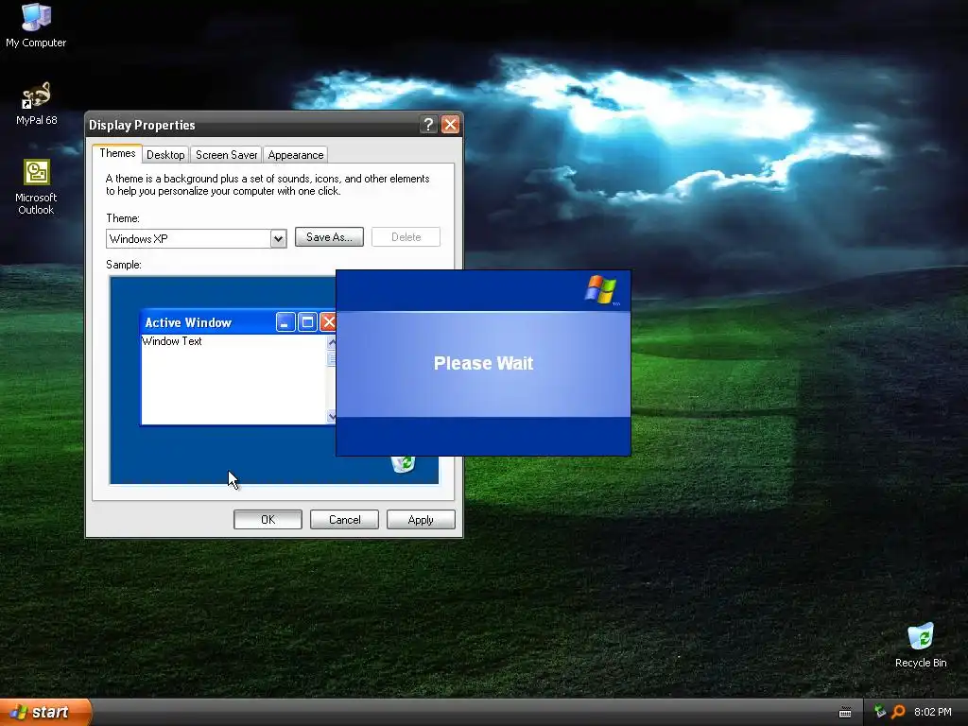
Task: Open the My Computer desktop icon
Action: click(36, 25)
